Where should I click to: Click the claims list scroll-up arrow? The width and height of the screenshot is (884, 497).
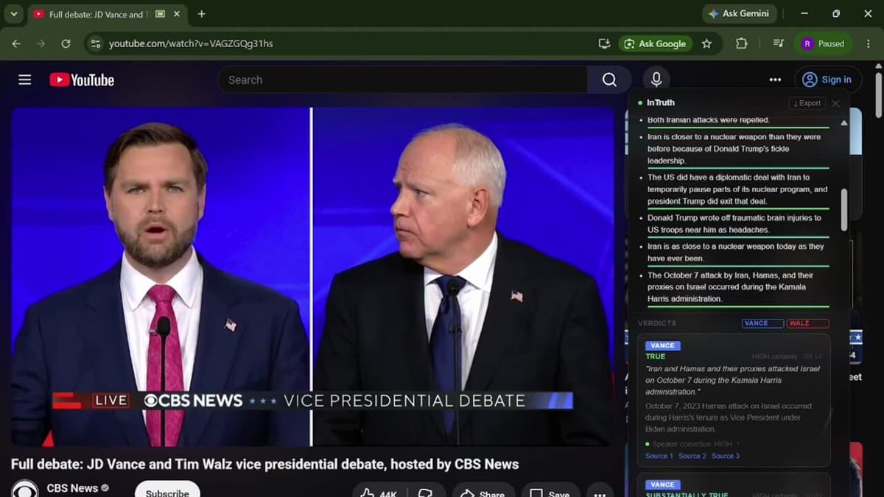[843, 122]
